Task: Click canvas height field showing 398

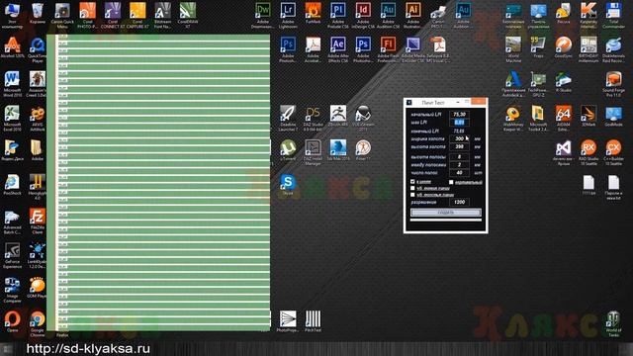Action: (459, 146)
